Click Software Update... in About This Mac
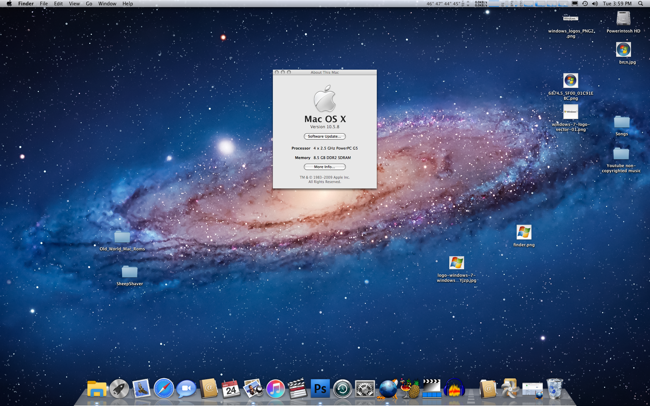Image resolution: width=650 pixels, height=406 pixels. (325, 136)
